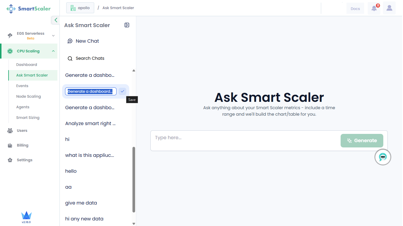This screenshot has height=226, width=403.
Task: Expand the EGS Serverless menu
Action: point(53,36)
